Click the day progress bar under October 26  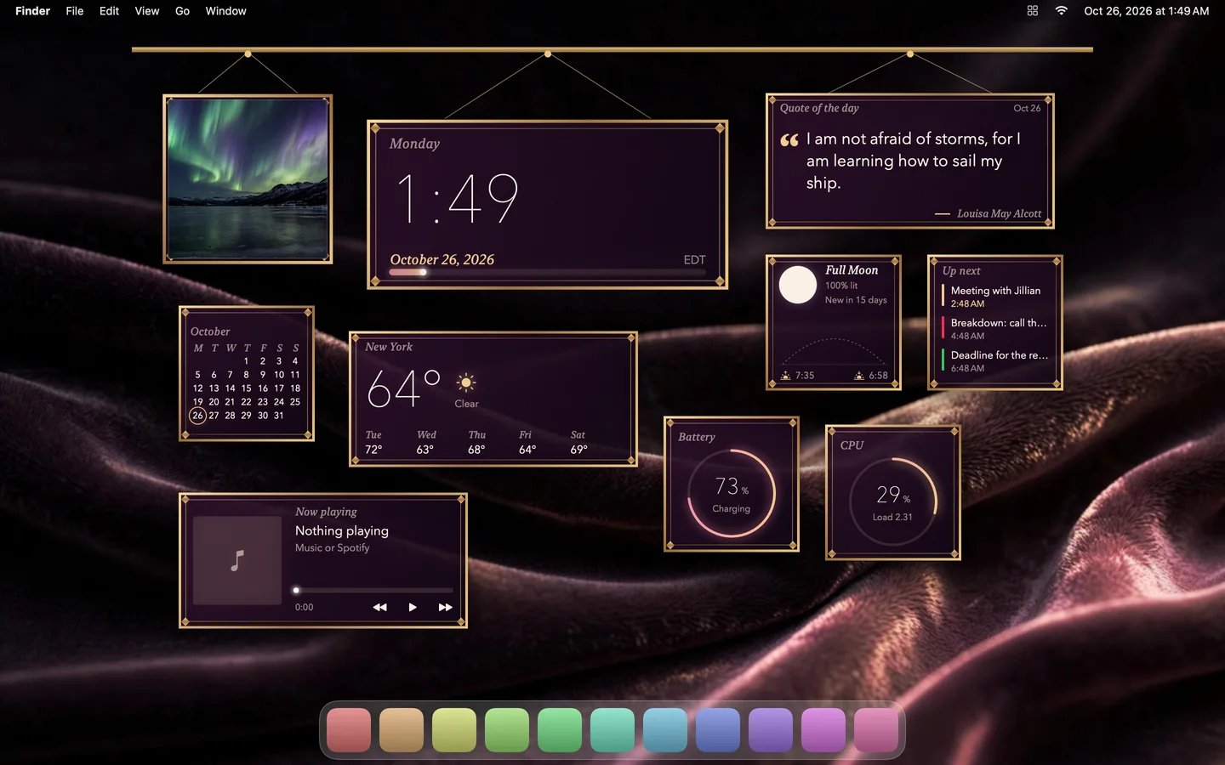[x=548, y=272]
